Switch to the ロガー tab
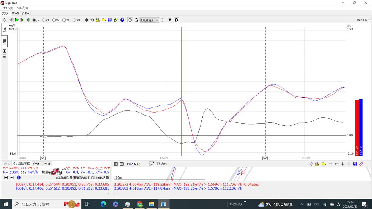The width and height of the screenshot is (372, 209). coord(26,13)
